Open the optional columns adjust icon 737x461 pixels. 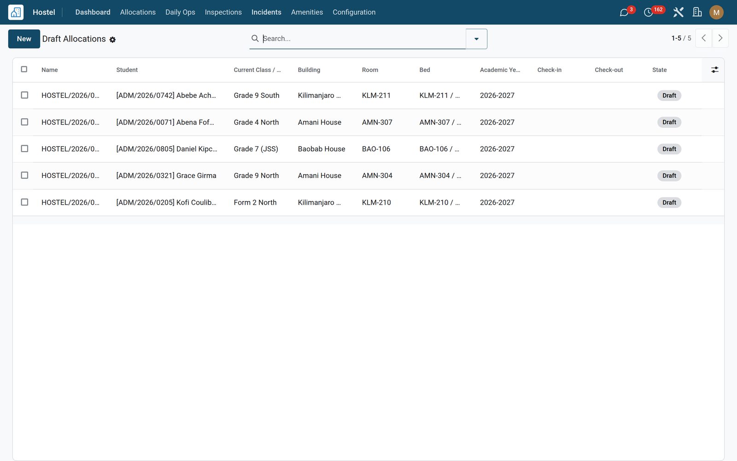click(714, 70)
